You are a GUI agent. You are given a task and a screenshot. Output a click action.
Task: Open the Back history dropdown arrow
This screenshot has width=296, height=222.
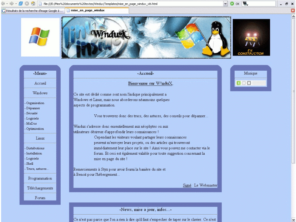[x=7, y=4]
